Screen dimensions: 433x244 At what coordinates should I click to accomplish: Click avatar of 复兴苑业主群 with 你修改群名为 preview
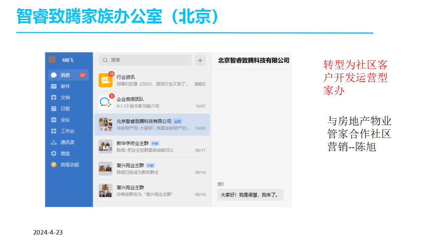click(105, 190)
